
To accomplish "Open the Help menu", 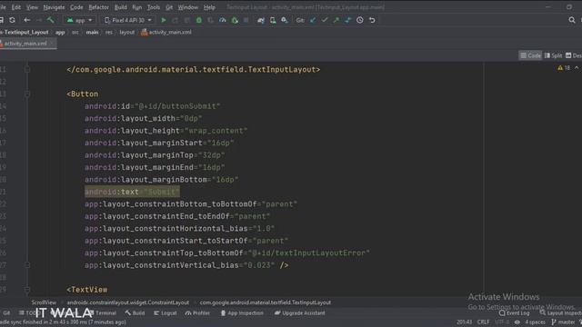I will (x=209, y=7).
